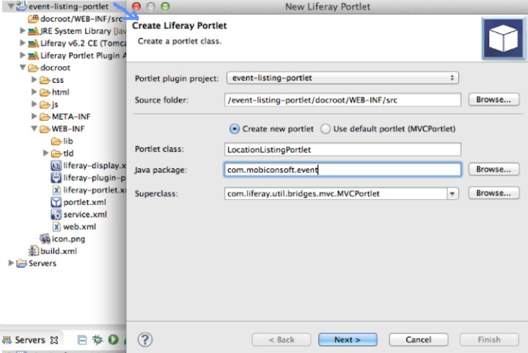
Task: Select Use default portlet (MVCPortlet) option
Action: [x=326, y=129]
